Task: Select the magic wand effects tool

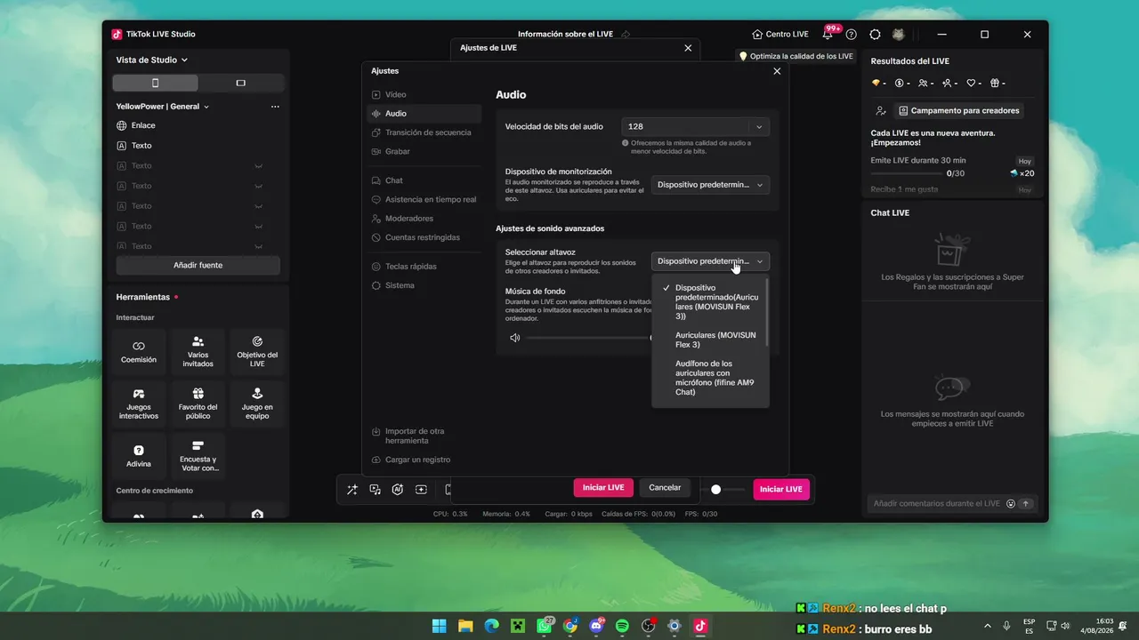Action: 352,489
